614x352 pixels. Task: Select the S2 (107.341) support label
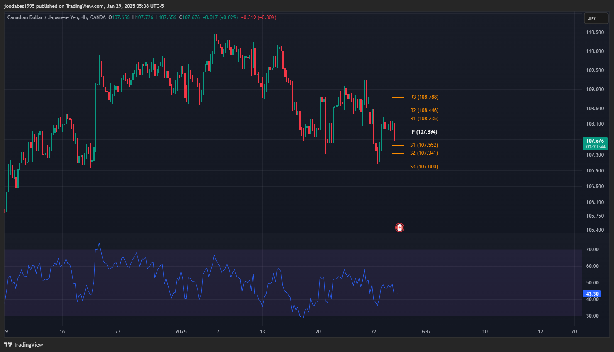424,153
